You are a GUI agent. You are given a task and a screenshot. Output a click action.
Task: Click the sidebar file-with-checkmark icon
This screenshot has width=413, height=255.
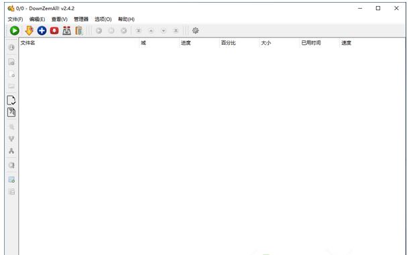(x=11, y=100)
